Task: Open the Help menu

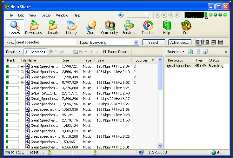Action: click(77, 15)
